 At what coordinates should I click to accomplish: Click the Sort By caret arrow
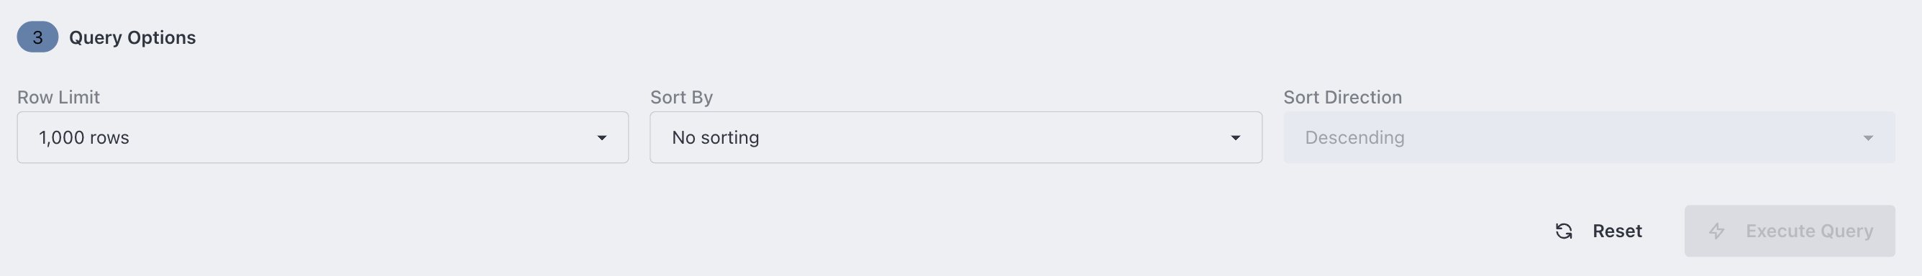[1235, 138]
